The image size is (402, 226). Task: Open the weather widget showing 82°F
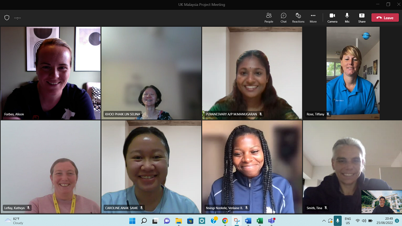coord(14,221)
